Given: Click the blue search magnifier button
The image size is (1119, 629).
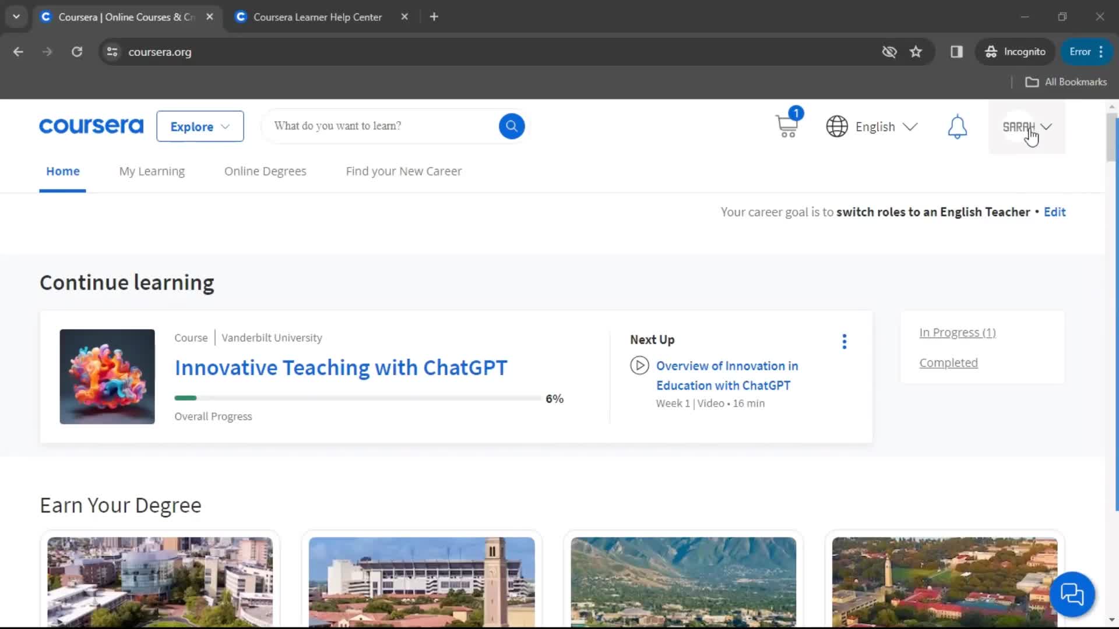Looking at the screenshot, I should tap(511, 126).
